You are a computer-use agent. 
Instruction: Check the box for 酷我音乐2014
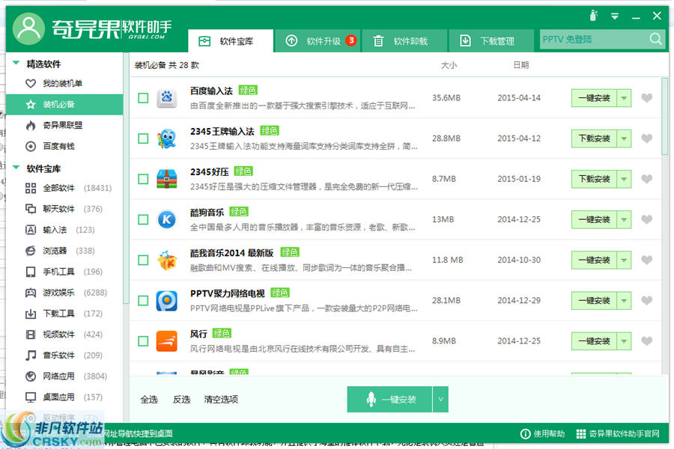pyautogui.click(x=143, y=260)
